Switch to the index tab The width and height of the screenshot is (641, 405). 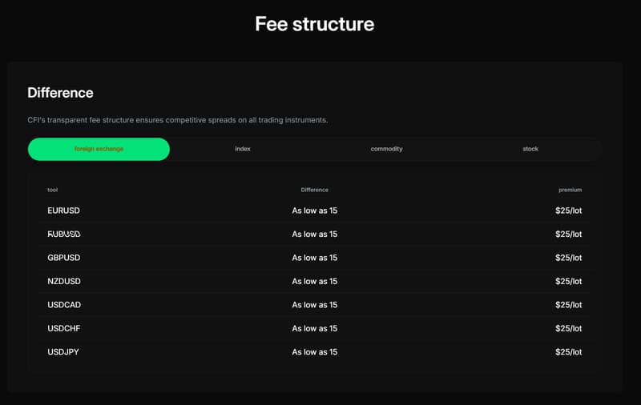pyautogui.click(x=243, y=149)
